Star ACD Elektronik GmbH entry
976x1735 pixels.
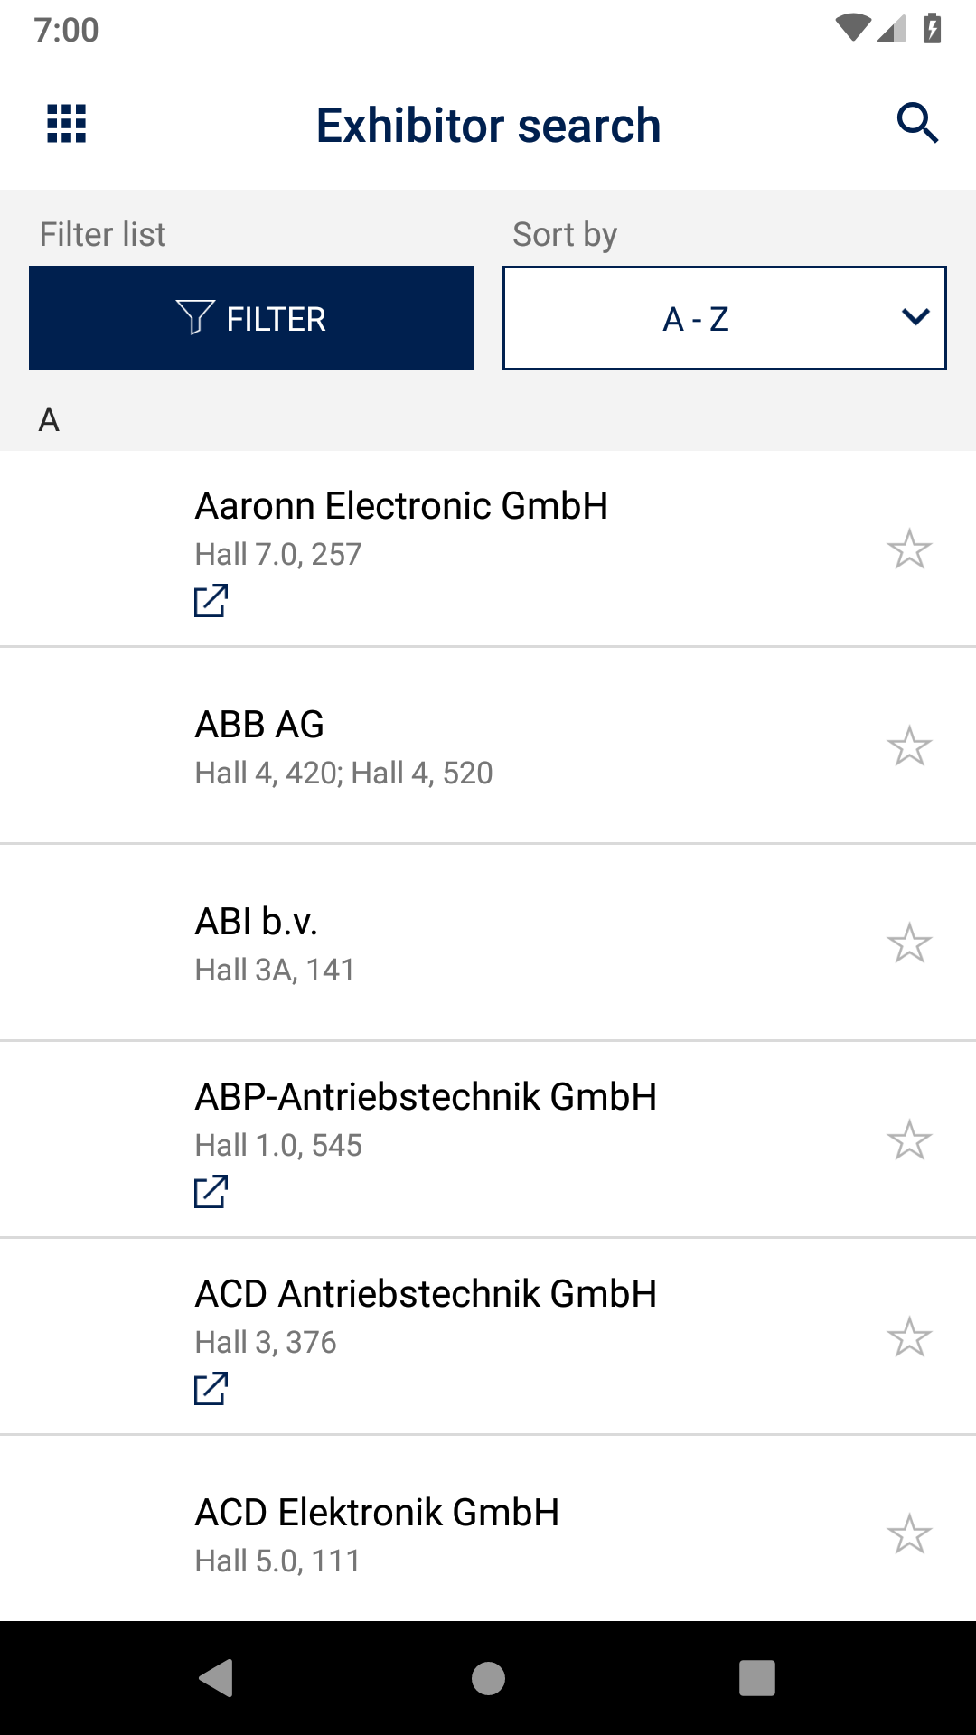click(x=909, y=1534)
